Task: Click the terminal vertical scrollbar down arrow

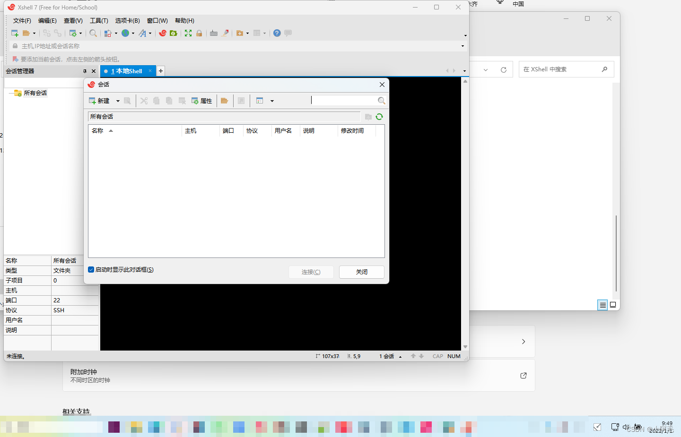Action: point(465,347)
